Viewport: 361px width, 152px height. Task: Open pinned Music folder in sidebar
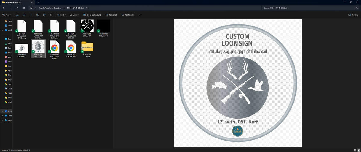coord(8,57)
